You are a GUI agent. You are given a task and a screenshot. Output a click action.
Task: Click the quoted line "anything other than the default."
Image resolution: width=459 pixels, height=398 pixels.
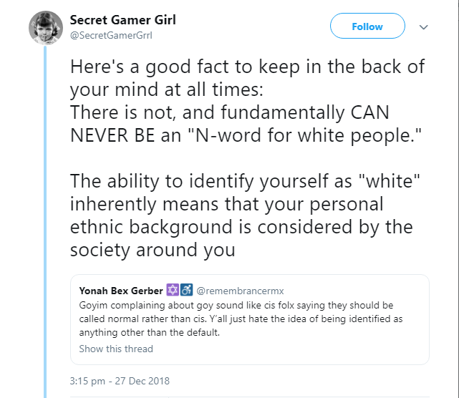[149, 332]
